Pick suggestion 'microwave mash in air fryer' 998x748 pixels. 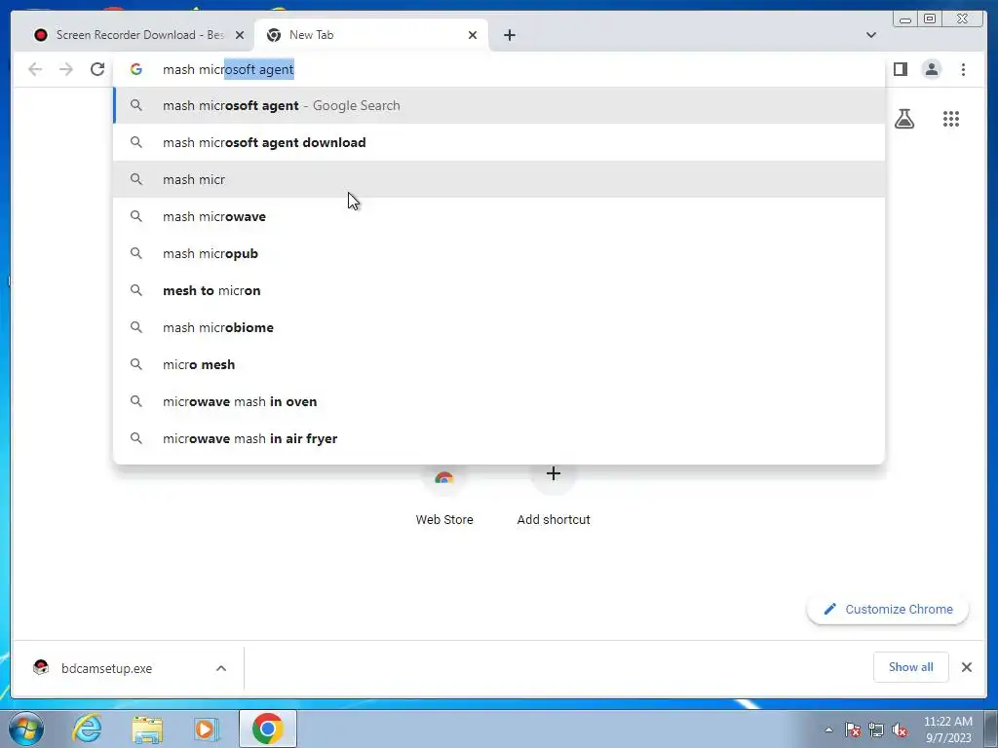[x=499, y=438]
